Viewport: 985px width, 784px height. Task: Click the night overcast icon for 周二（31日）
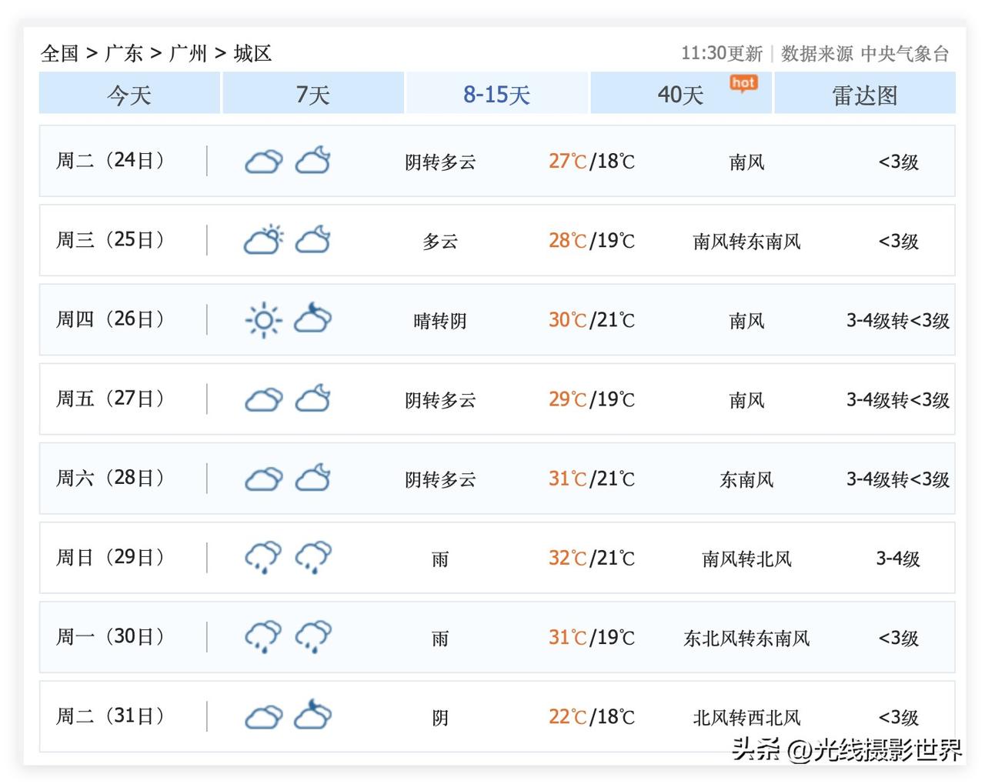313,715
